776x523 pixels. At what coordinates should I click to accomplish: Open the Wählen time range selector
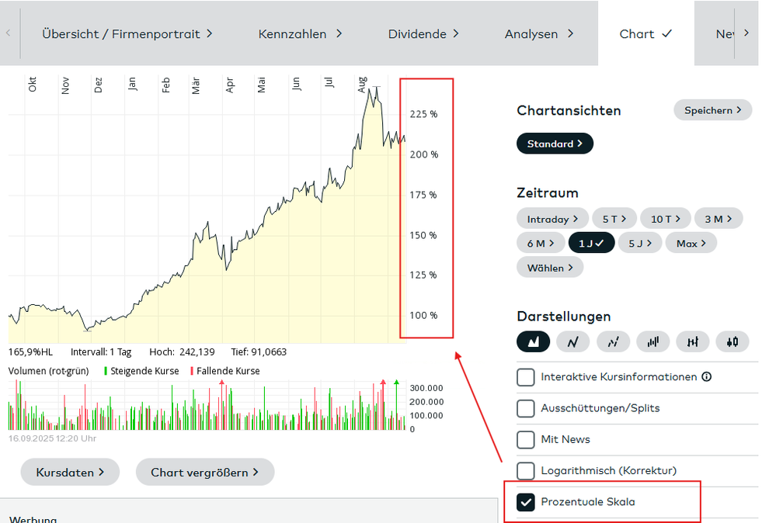pyautogui.click(x=550, y=267)
